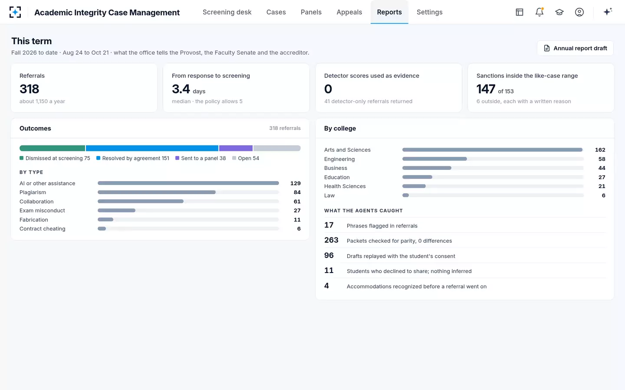Click the purple Sent to a panel segment

pyautogui.click(x=236, y=148)
